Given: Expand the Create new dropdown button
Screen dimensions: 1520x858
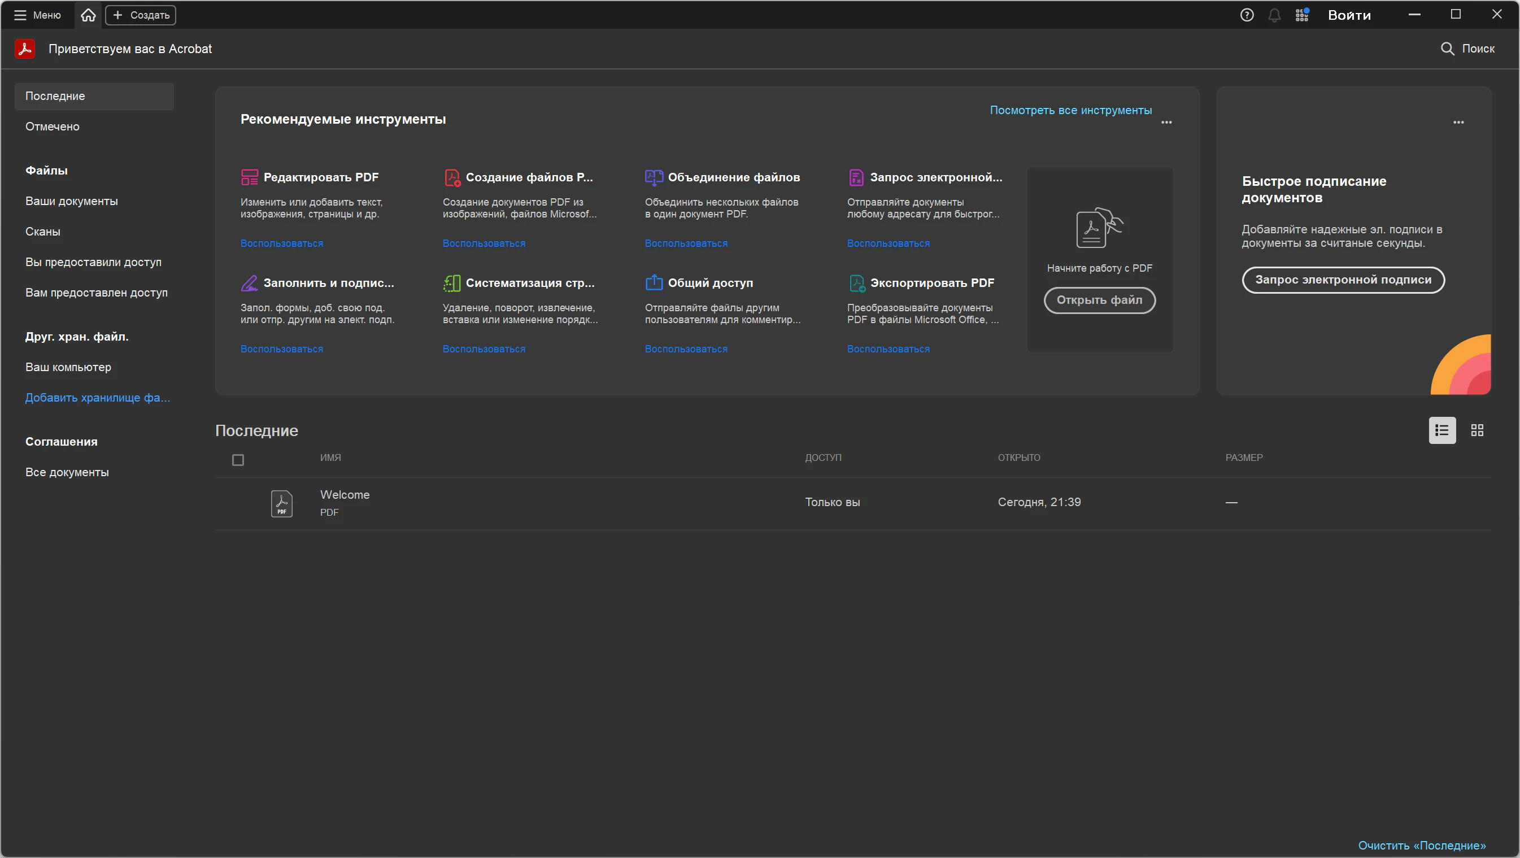Looking at the screenshot, I should click(141, 15).
